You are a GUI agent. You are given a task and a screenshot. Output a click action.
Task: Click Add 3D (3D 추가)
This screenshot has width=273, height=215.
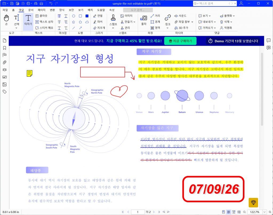click(181, 28)
